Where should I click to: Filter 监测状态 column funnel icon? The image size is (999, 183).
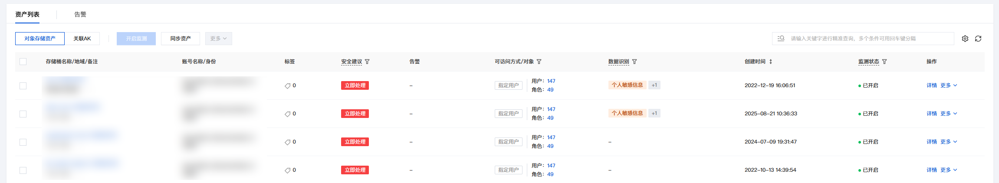point(884,62)
